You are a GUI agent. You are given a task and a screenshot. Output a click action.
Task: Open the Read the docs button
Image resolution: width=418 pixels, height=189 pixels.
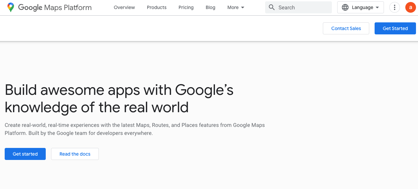coord(75,154)
